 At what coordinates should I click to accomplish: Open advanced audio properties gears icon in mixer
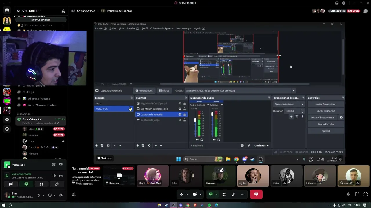(249, 146)
